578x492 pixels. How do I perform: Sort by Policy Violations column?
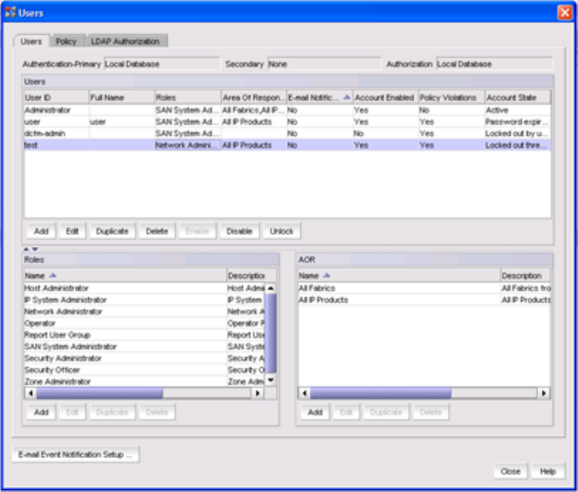point(451,97)
